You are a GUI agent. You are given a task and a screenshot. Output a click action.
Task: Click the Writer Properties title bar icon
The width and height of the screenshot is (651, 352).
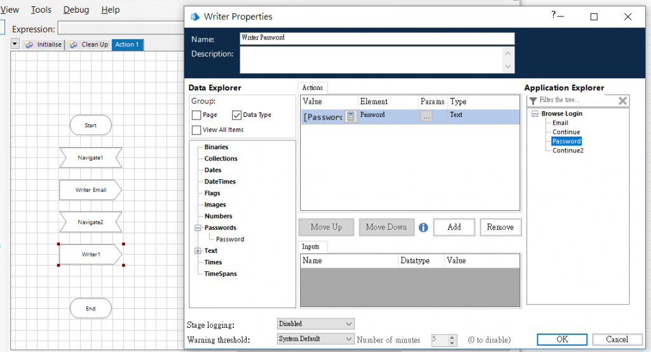click(195, 17)
